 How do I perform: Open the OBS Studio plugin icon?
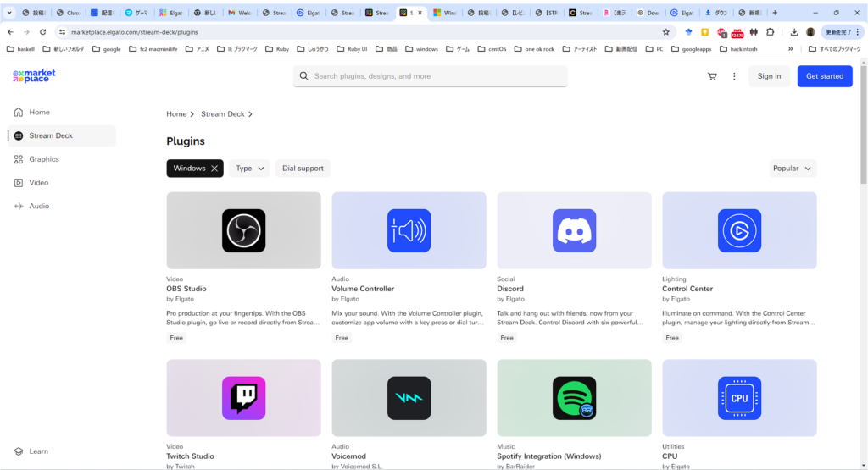243,230
